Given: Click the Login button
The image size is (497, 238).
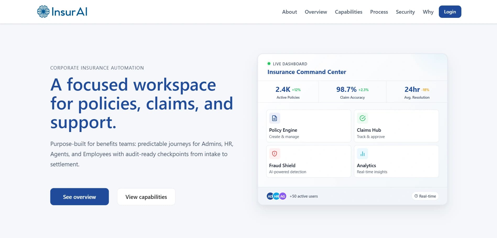Looking at the screenshot, I should 450,12.
